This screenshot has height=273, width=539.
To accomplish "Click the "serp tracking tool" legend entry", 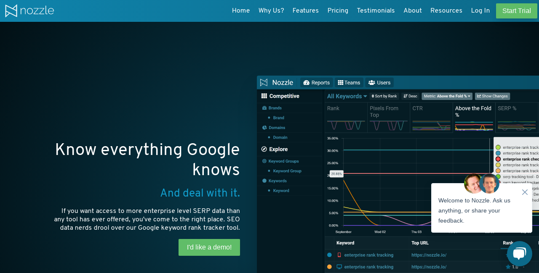I will (520, 177).
